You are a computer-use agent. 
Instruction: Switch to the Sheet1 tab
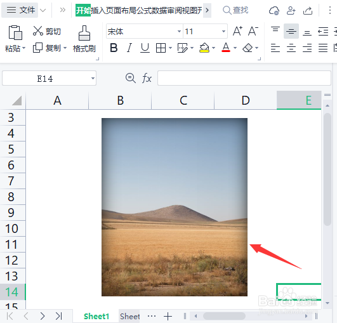click(96, 317)
